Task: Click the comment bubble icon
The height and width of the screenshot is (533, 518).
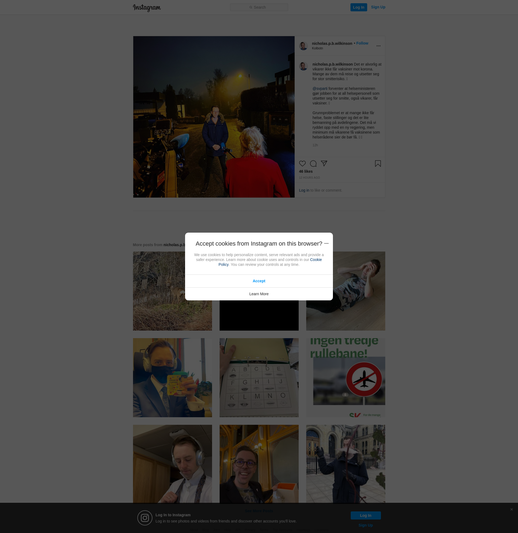Action: (313, 164)
